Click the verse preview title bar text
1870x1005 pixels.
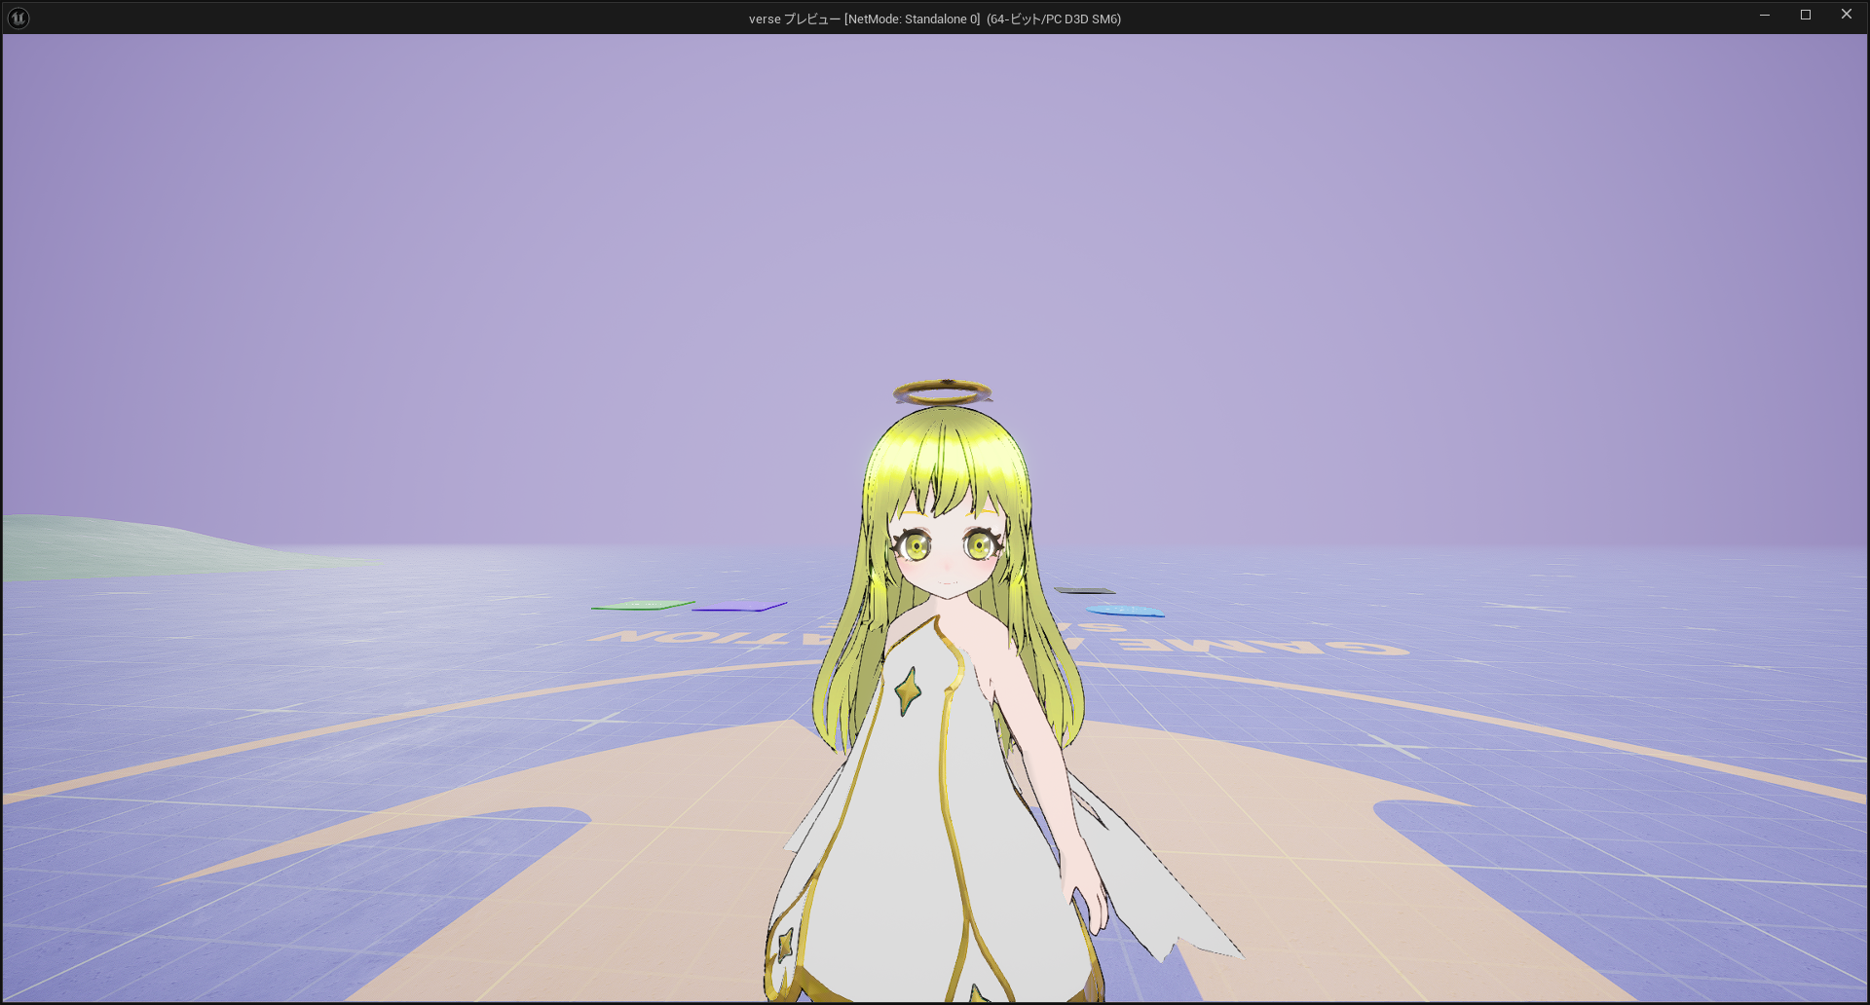pos(934,19)
